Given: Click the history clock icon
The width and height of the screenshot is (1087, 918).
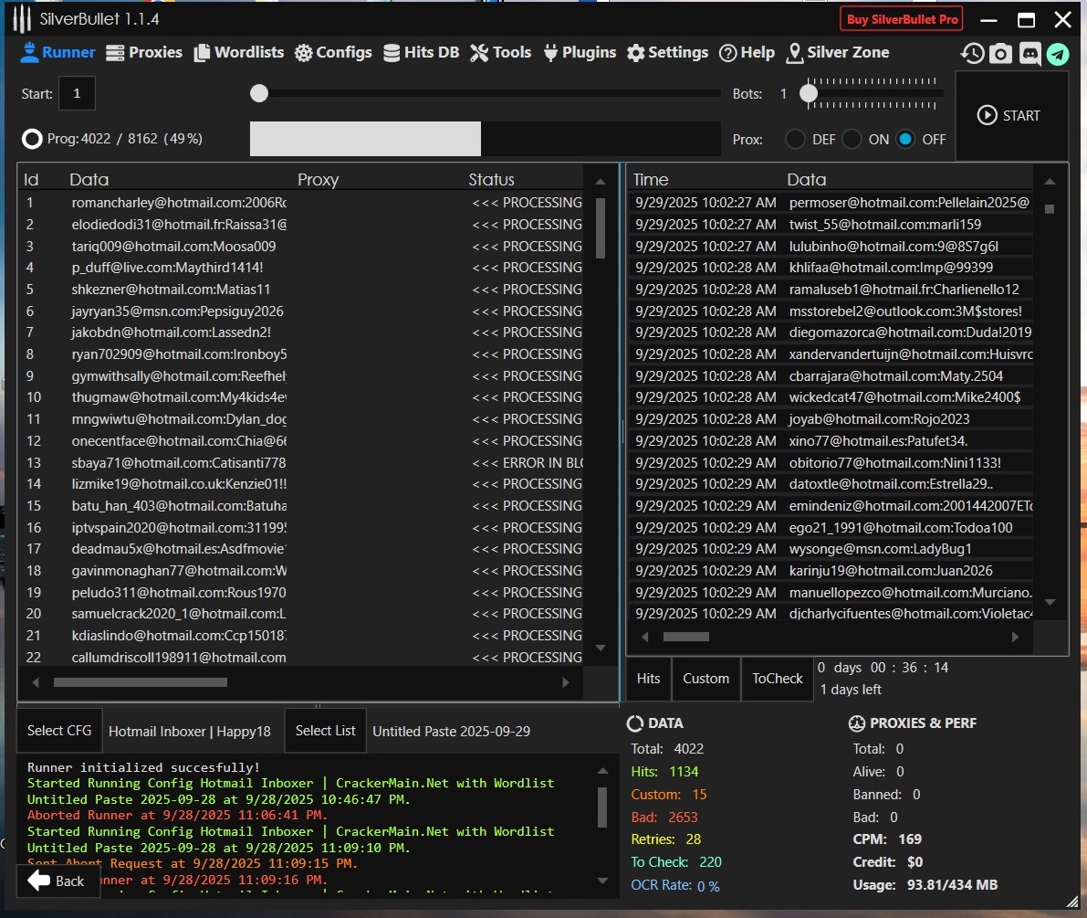Looking at the screenshot, I should 972,54.
